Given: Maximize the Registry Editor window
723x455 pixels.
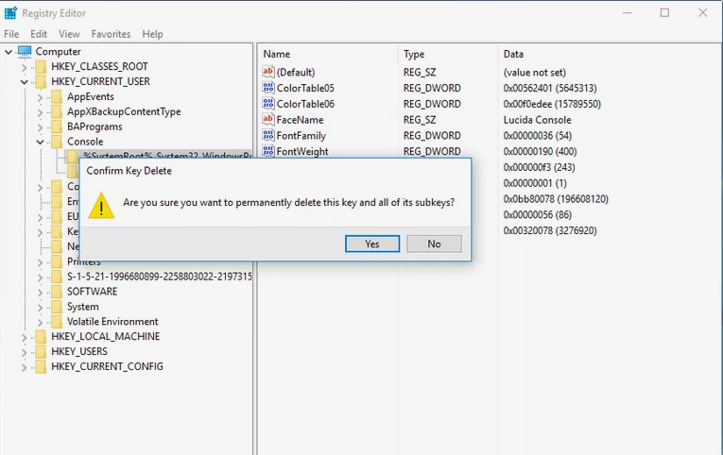Looking at the screenshot, I should 664,13.
